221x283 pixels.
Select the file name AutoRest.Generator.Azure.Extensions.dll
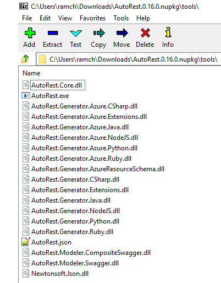(89, 117)
